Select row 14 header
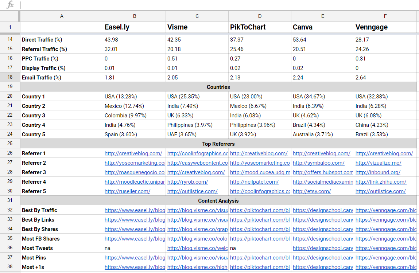The width and height of the screenshot is (419, 273). coord(10,39)
